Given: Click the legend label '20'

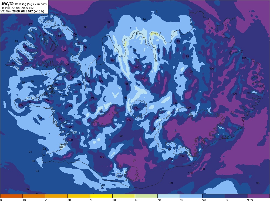Looking at the screenshot, I should 47,200.
